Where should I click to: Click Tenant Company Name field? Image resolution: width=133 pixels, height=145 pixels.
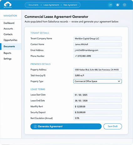pyautogui.click(x=98, y=39)
